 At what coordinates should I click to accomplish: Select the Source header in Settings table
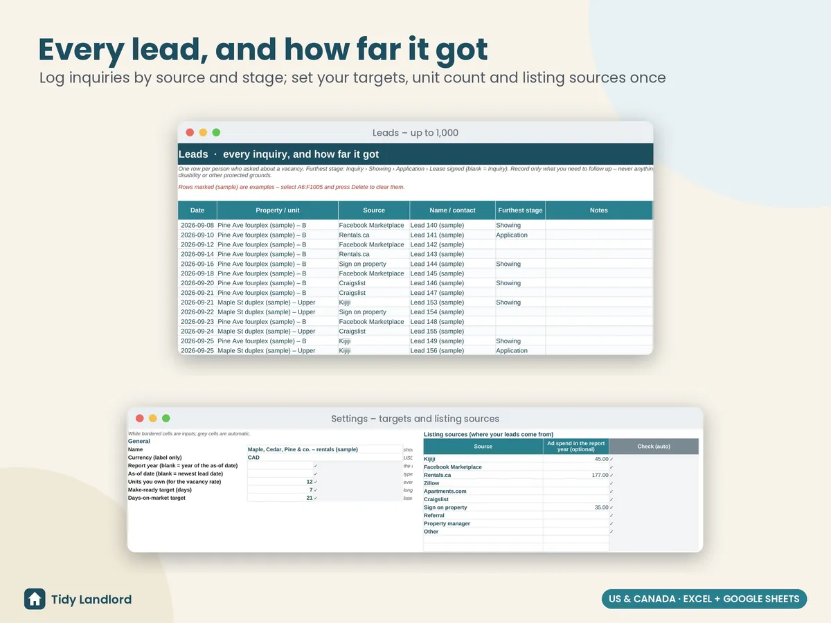(x=483, y=446)
